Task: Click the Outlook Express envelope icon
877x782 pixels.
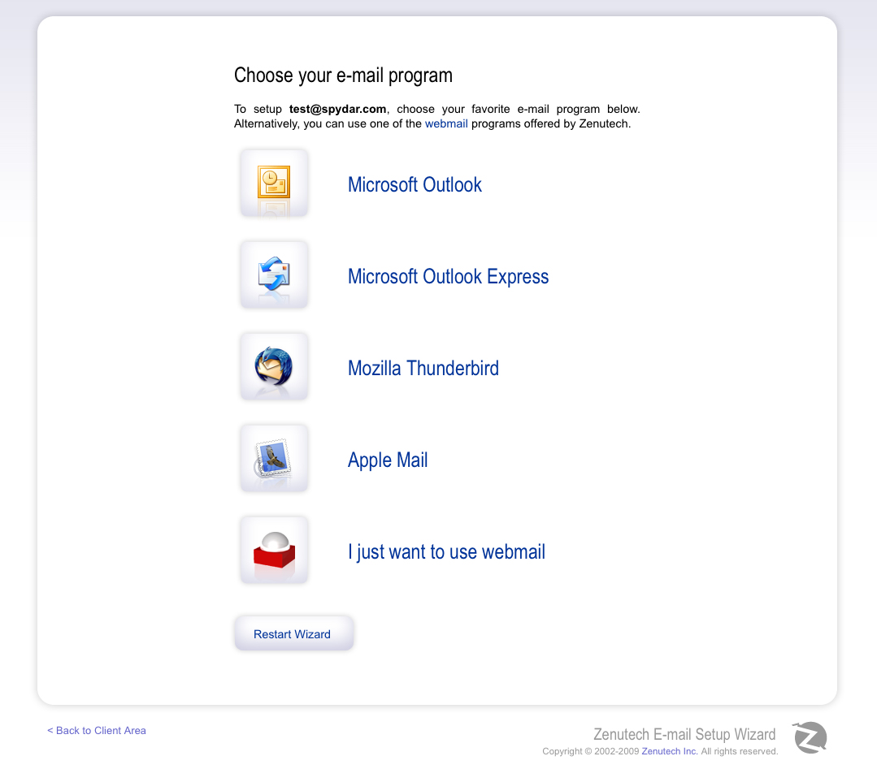Action: [274, 274]
